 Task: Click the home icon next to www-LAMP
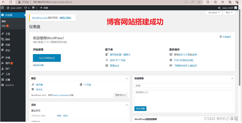pyautogui.click(x=8, y=8)
